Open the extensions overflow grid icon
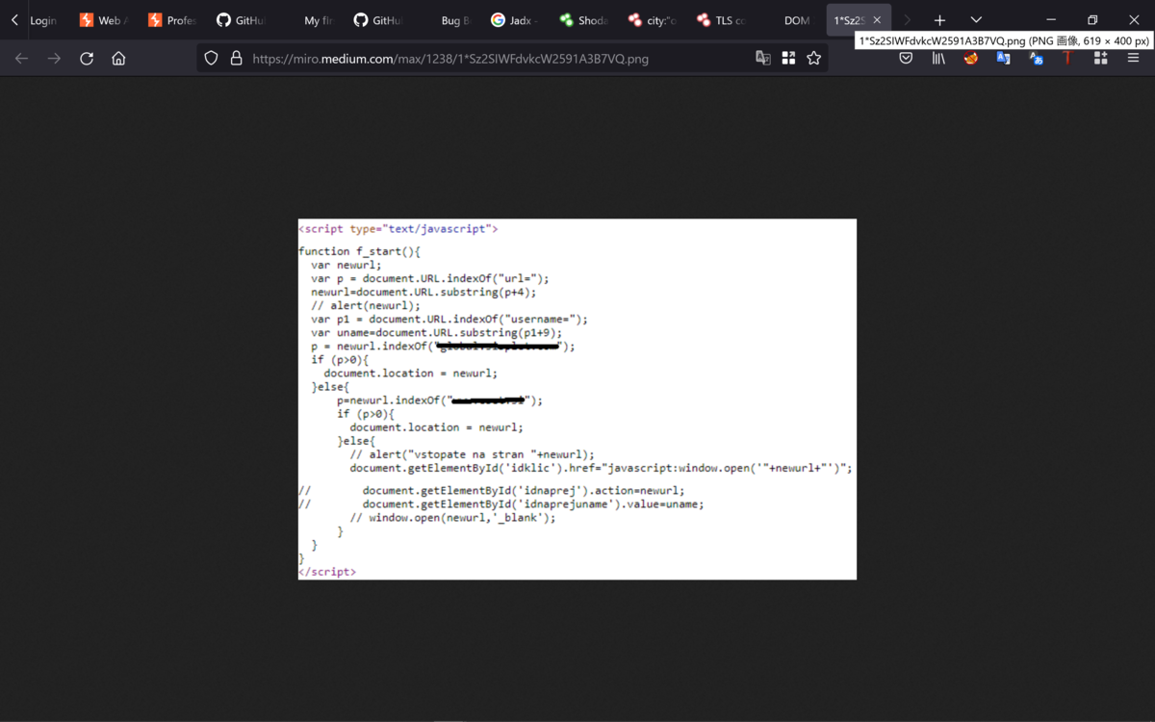 click(1100, 59)
